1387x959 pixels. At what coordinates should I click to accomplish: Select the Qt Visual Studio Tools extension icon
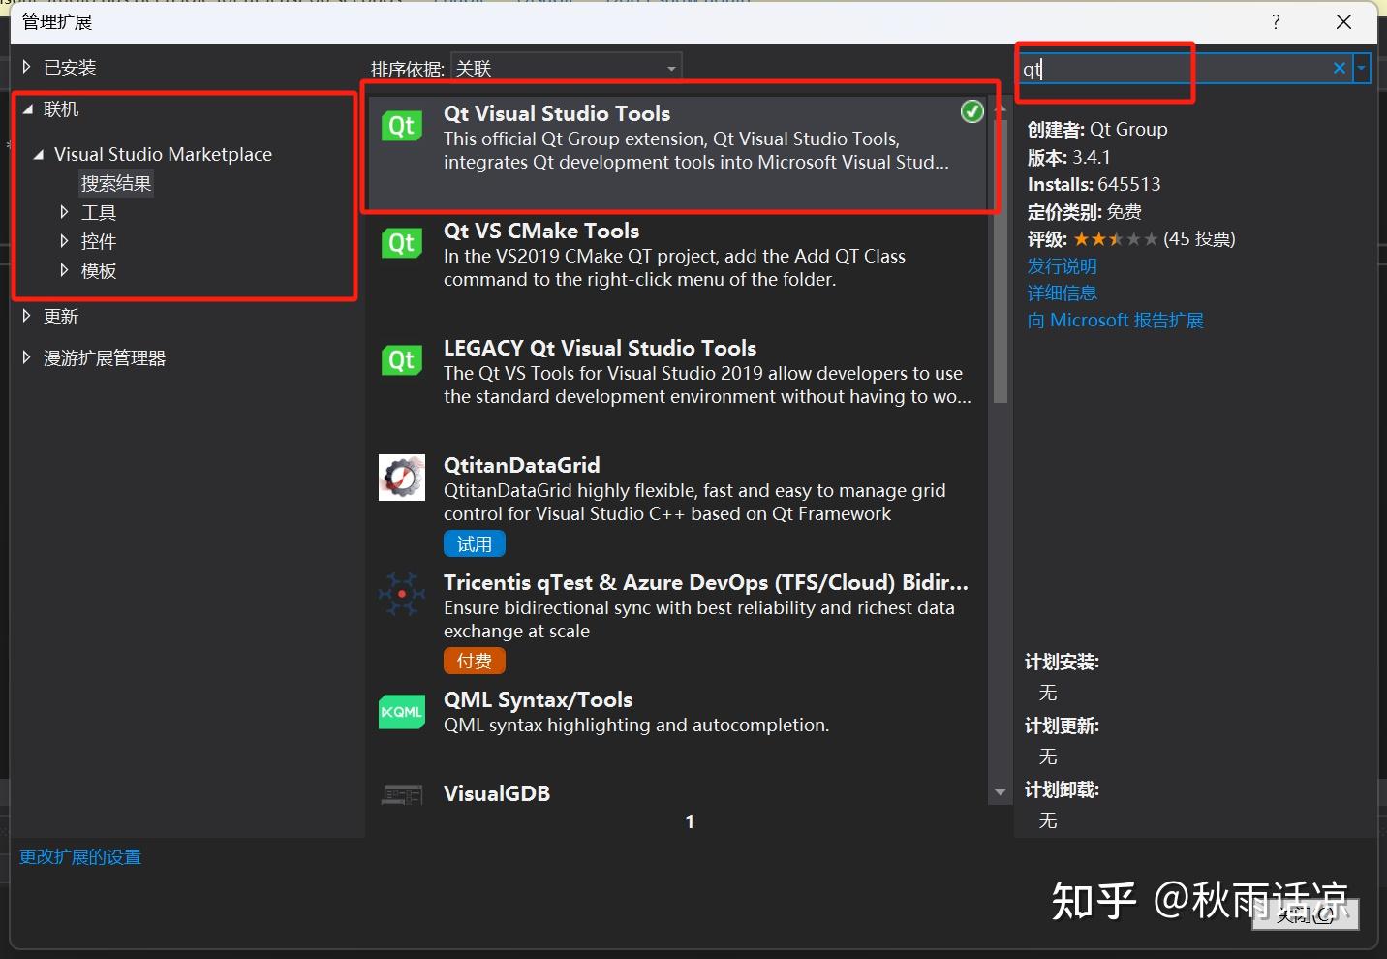click(401, 125)
